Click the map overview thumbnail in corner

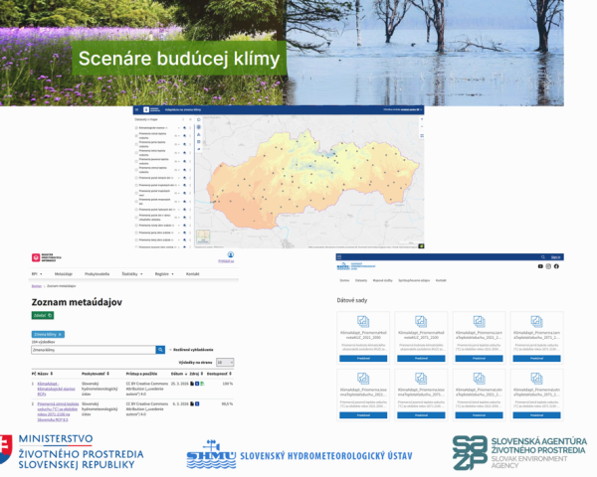point(204,237)
